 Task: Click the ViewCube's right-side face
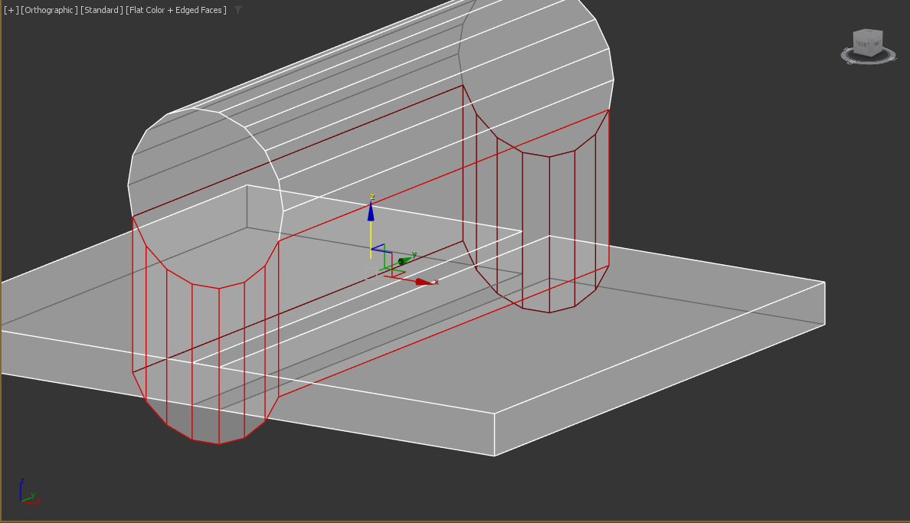pyautogui.click(x=877, y=44)
